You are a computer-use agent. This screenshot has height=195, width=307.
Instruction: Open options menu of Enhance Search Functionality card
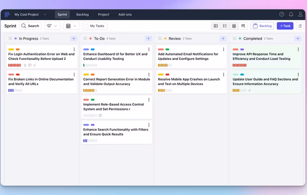pos(149,125)
